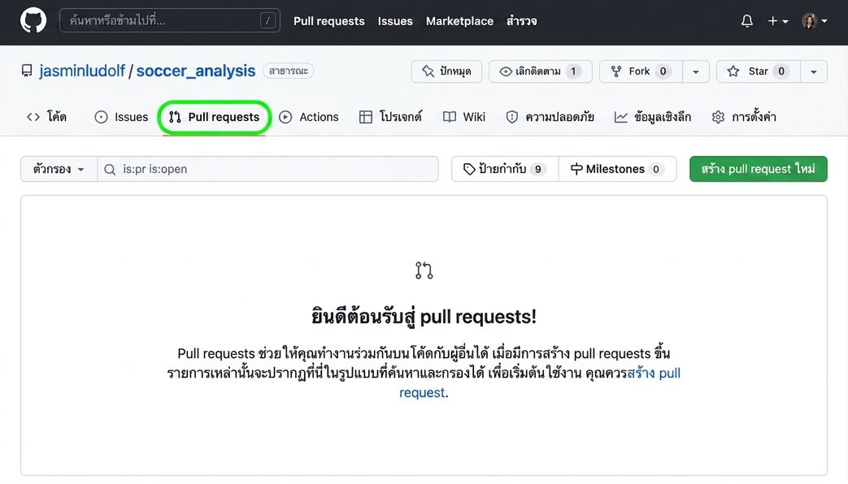Click the Milestones count 0 badge
Viewport: 848px width, 484px height.
655,169
